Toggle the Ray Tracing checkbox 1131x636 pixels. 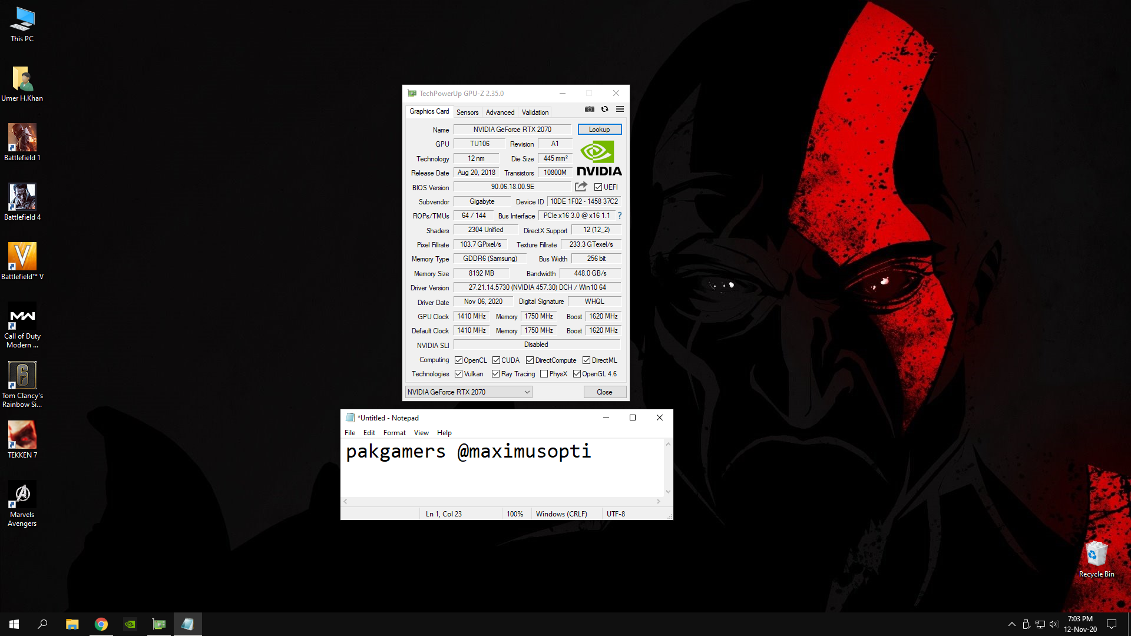point(495,374)
